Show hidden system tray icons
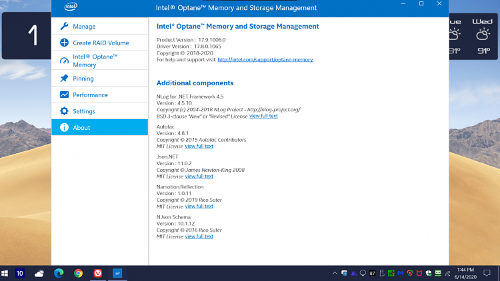 coord(335,274)
